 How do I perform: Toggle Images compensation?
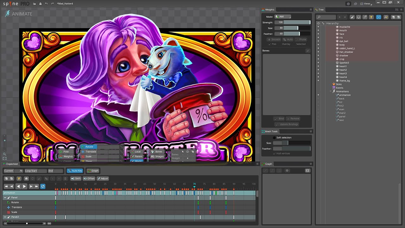pos(158,156)
